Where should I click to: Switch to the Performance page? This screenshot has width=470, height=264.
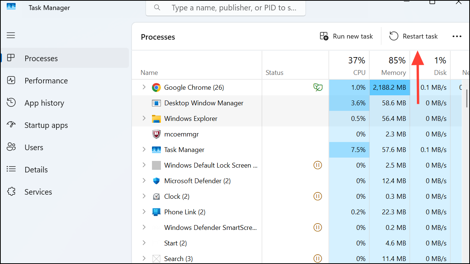click(x=46, y=81)
